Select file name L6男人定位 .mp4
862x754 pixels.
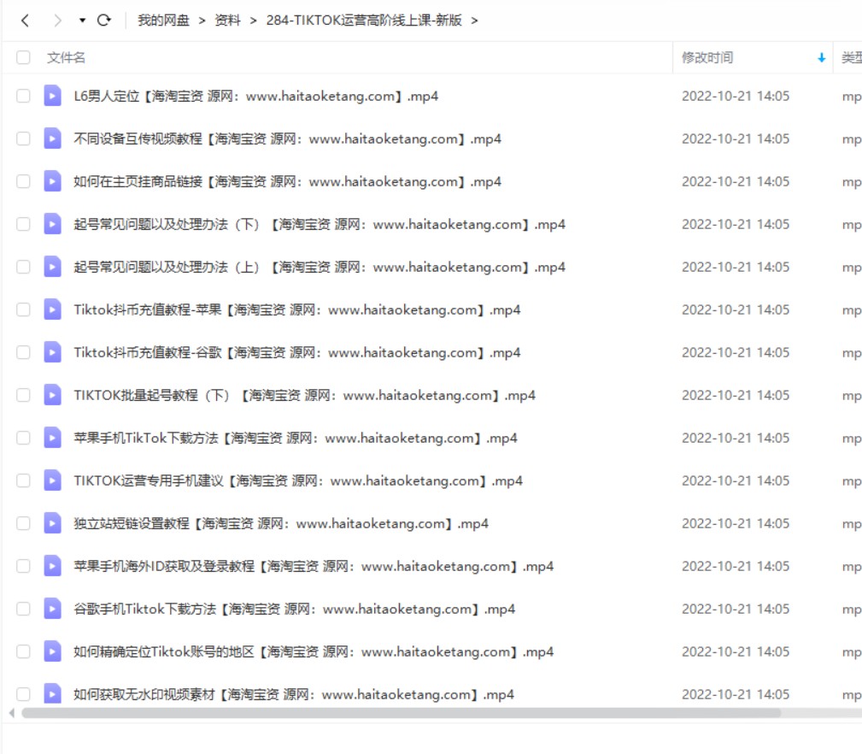pyautogui.click(x=256, y=97)
